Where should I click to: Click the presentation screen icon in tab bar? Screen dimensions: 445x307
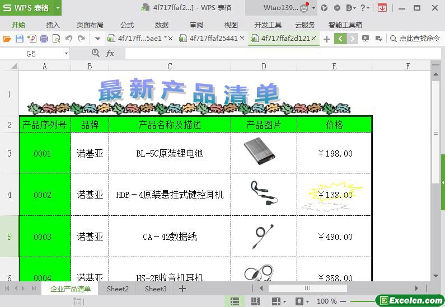click(366, 39)
